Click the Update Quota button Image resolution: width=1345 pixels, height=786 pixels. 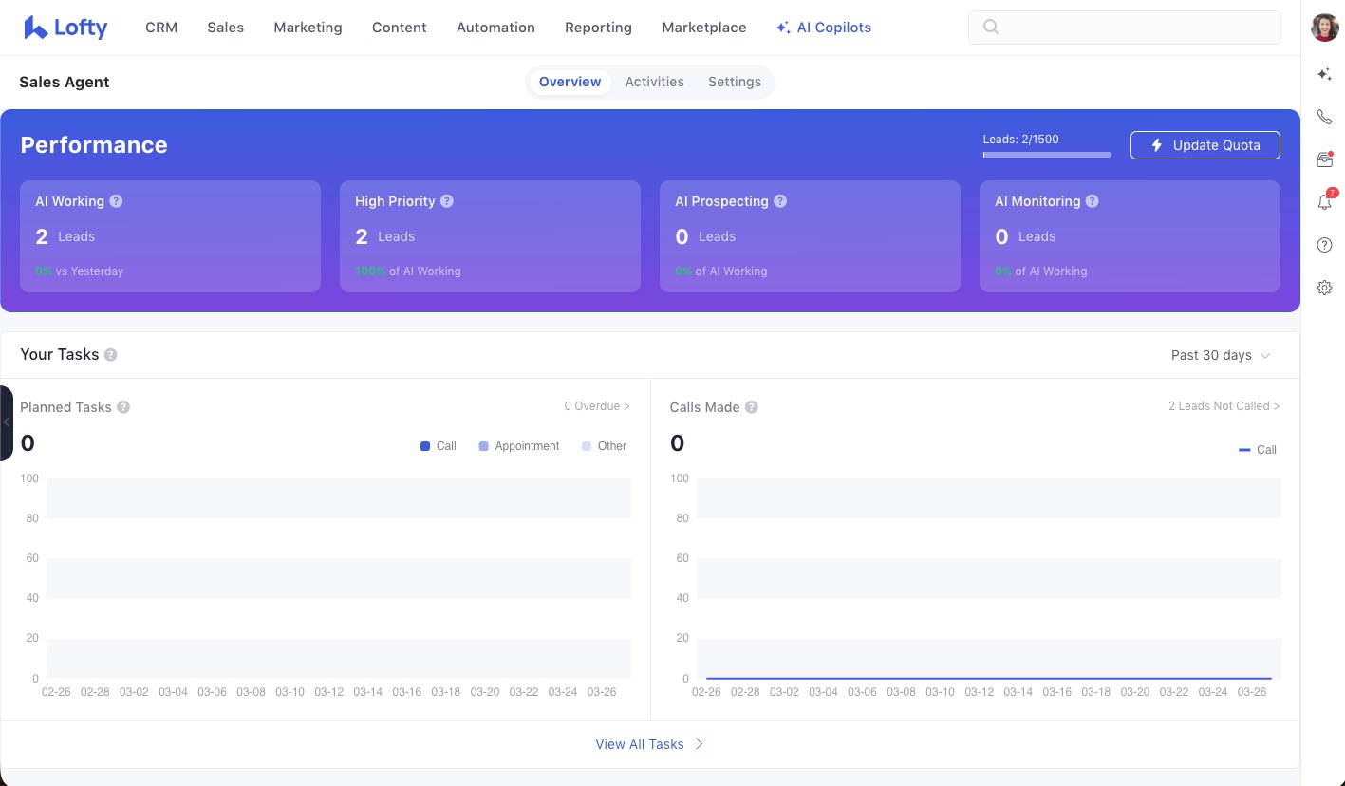click(1205, 145)
